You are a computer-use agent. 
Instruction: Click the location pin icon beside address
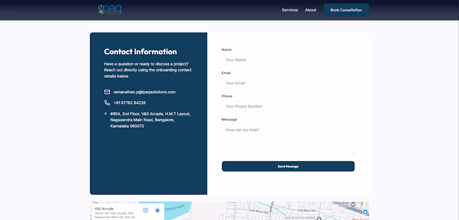pyautogui.click(x=106, y=114)
